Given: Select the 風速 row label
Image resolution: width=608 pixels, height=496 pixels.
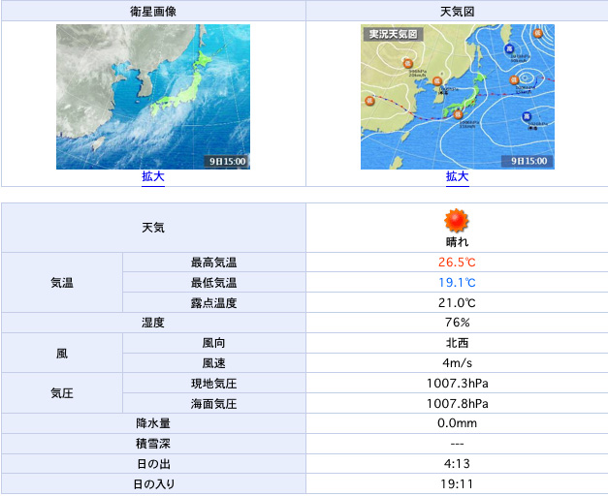Looking at the screenshot, I should click(x=213, y=363).
